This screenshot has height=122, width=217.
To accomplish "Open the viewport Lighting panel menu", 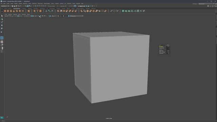I will click(15, 14).
